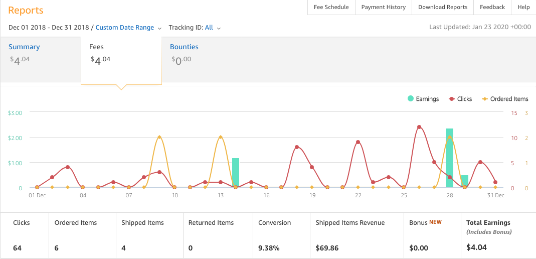Open the Bounties tab
The height and width of the screenshot is (259, 536).
pos(184,47)
